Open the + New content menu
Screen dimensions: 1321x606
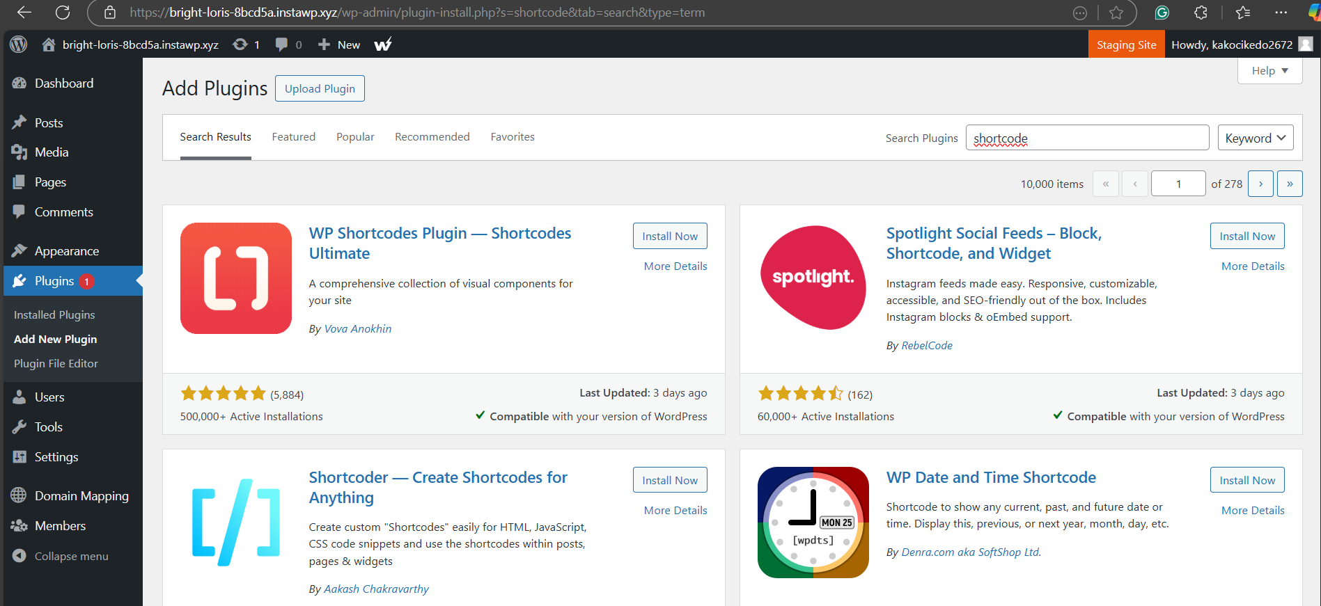point(339,45)
